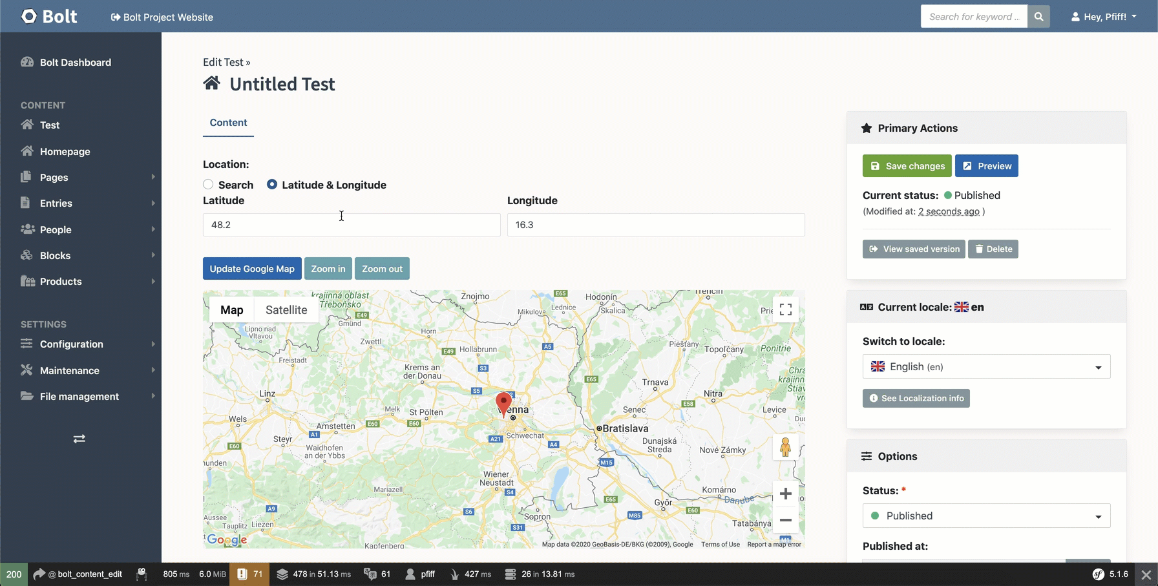
Task: Zoom out with the map minus control
Action: 786,520
